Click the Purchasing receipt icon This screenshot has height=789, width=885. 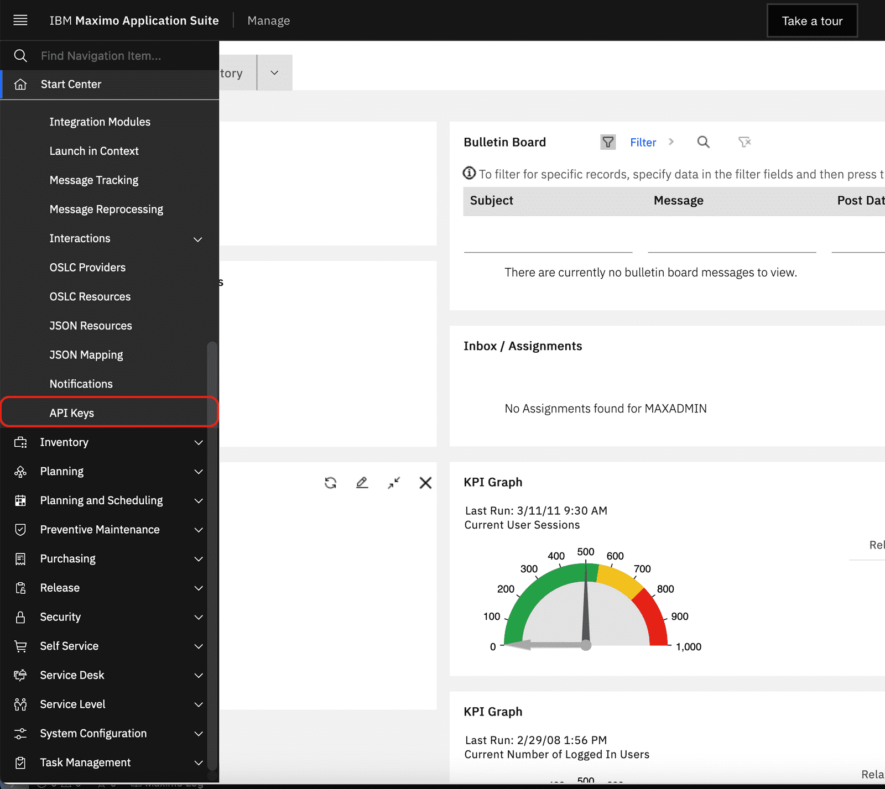point(20,558)
